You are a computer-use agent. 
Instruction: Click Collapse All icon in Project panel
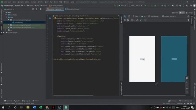36,9
